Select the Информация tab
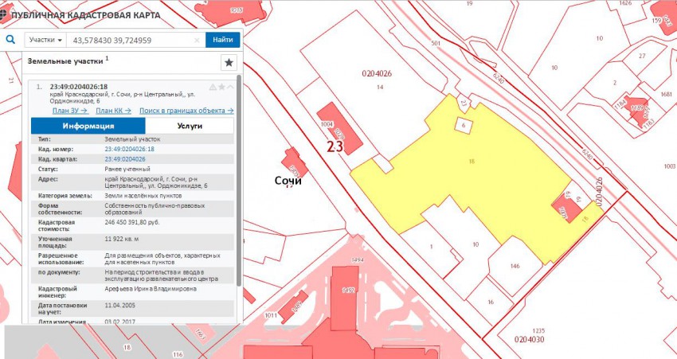 tap(88, 126)
